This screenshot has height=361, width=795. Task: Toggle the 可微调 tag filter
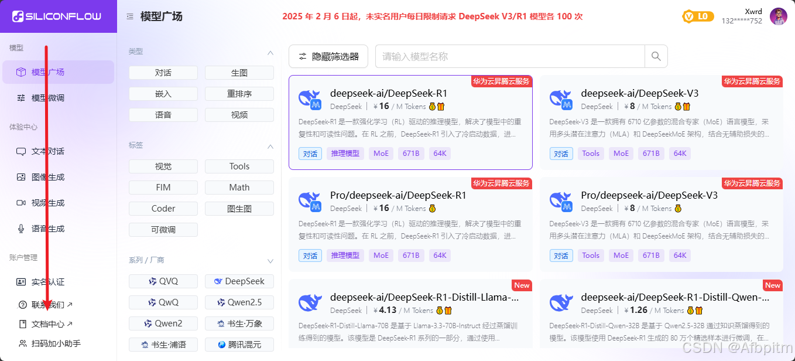coord(163,230)
